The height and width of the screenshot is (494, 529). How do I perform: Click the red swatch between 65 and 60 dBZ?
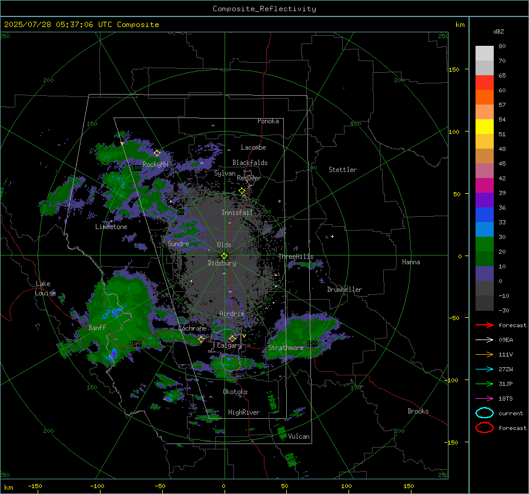484,83
